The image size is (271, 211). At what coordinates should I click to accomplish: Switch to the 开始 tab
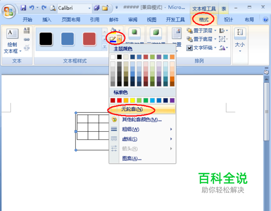coord(28,20)
